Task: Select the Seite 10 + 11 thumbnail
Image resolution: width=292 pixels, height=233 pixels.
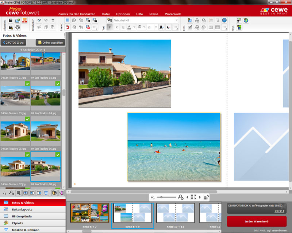Action: click(175, 213)
